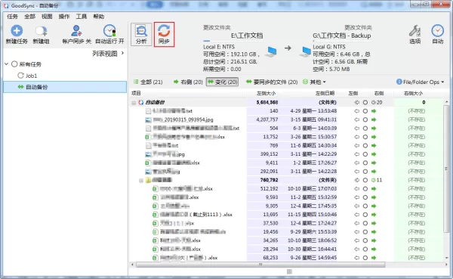Click the 自动备份 job sync icon in the sidebar
Viewport: 453px width, 279px height.
(20, 87)
